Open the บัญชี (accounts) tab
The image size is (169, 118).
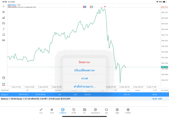pos(117,111)
